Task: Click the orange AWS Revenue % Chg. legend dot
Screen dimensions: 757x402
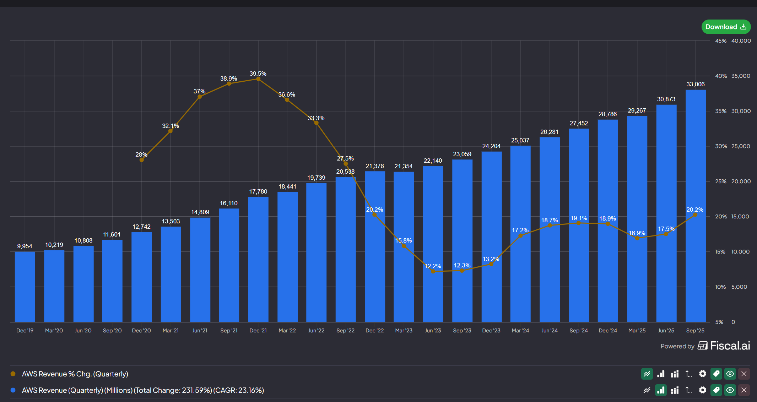Action: pos(13,374)
